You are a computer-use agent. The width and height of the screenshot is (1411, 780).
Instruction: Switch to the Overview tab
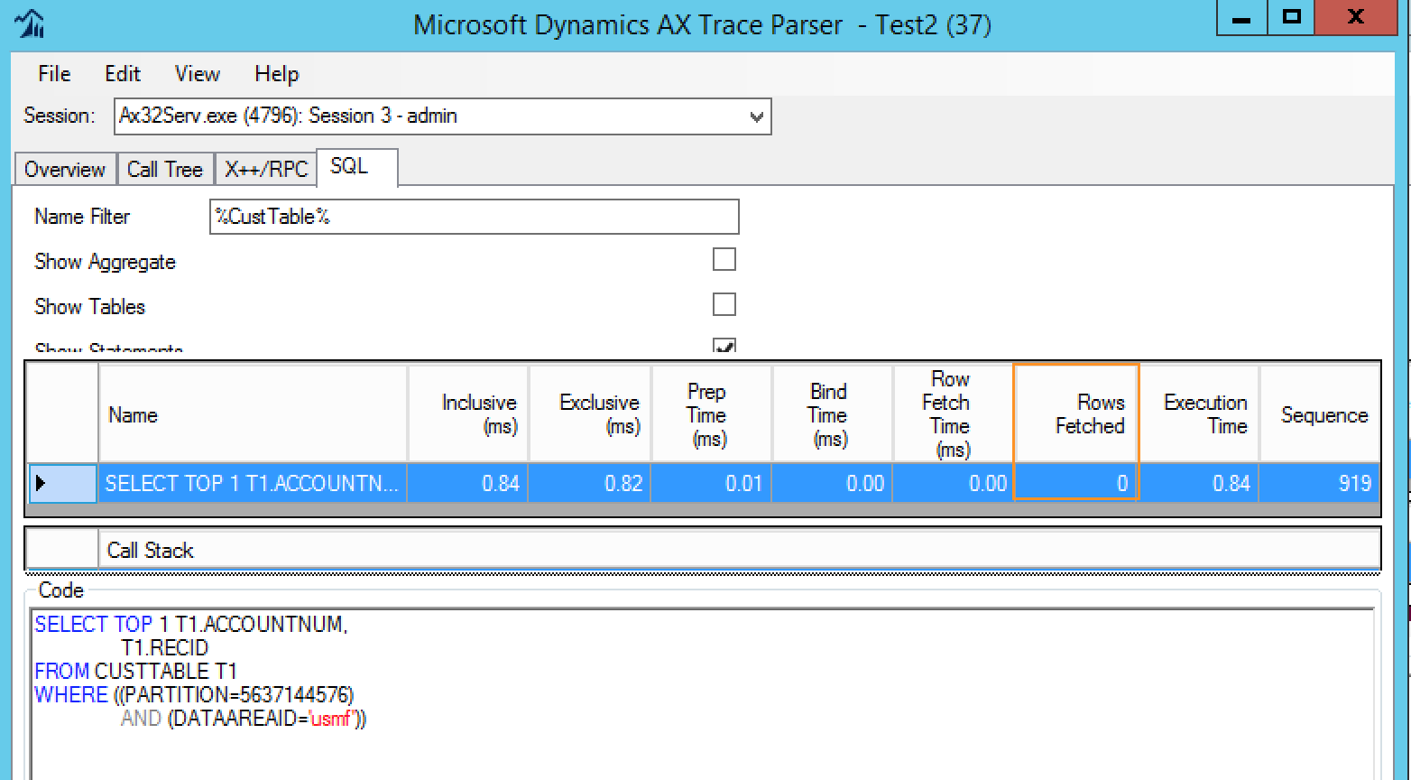point(65,170)
